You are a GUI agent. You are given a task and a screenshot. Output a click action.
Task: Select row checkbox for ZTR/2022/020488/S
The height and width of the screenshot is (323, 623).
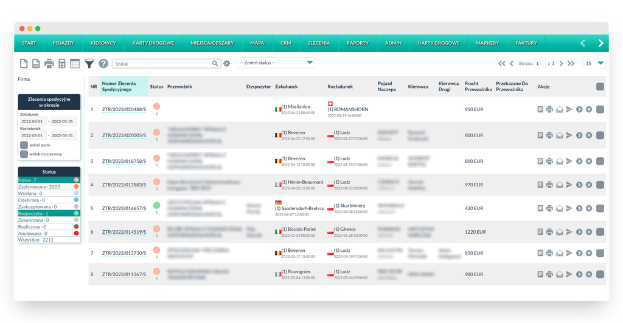click(x=600, y=109)
